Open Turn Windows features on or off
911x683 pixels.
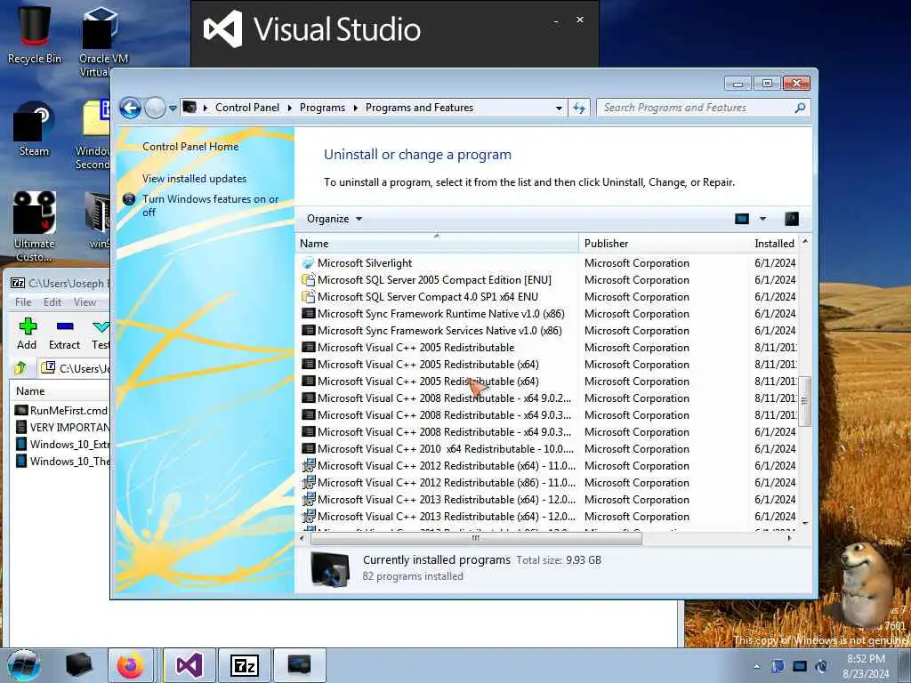click(210, 205)
